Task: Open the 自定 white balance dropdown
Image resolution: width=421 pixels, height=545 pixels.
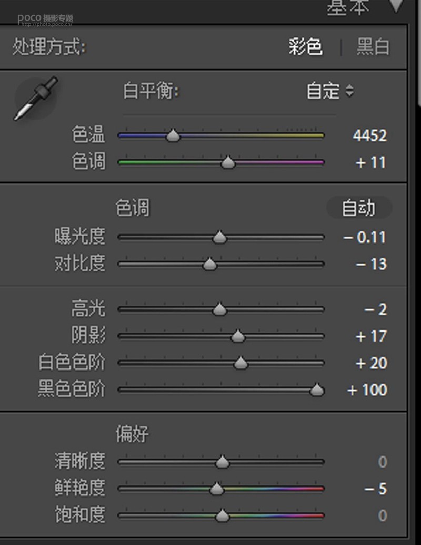Action: (x=330, y=91)
